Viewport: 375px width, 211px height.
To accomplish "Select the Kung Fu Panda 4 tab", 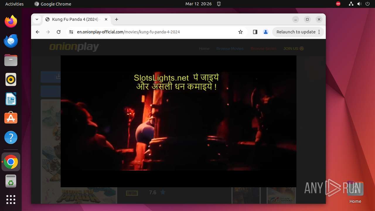I will click(77, 19).
